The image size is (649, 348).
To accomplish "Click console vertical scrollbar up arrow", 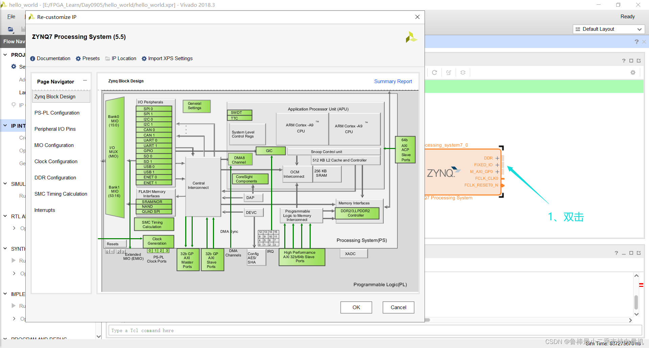I will (x=636, y=276).
